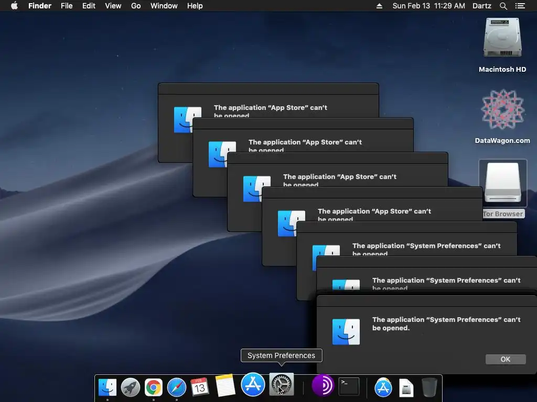
Task: Open Notification Center list icon
Action: [x=520, y=6]
